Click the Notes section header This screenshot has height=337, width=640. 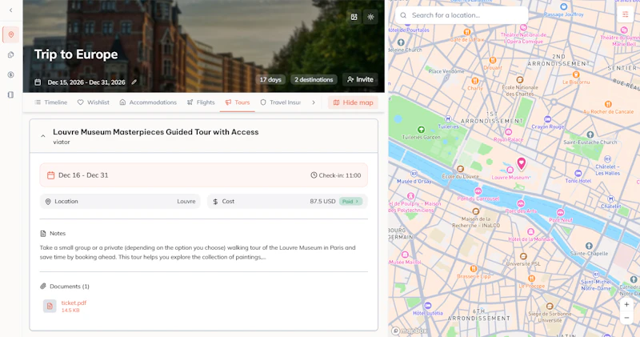coord(53,234)
